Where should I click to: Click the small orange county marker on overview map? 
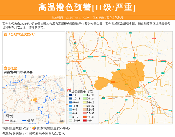click(34, 100)
